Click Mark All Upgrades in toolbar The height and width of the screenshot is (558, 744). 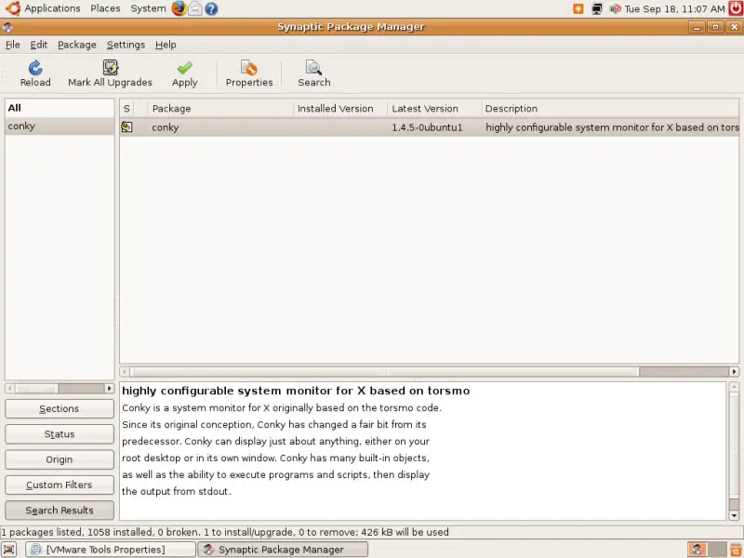coord(110,73)
